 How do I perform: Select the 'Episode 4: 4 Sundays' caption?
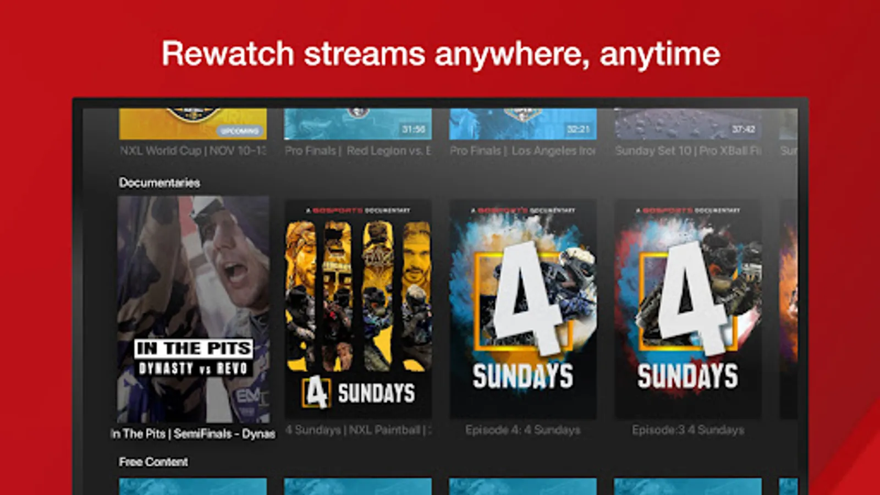pos(523,430)
